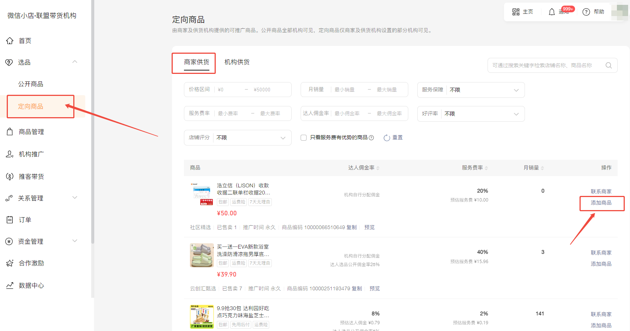Click the 重置 reset icon
The image size is (630, 331).
tap(387, 138)
